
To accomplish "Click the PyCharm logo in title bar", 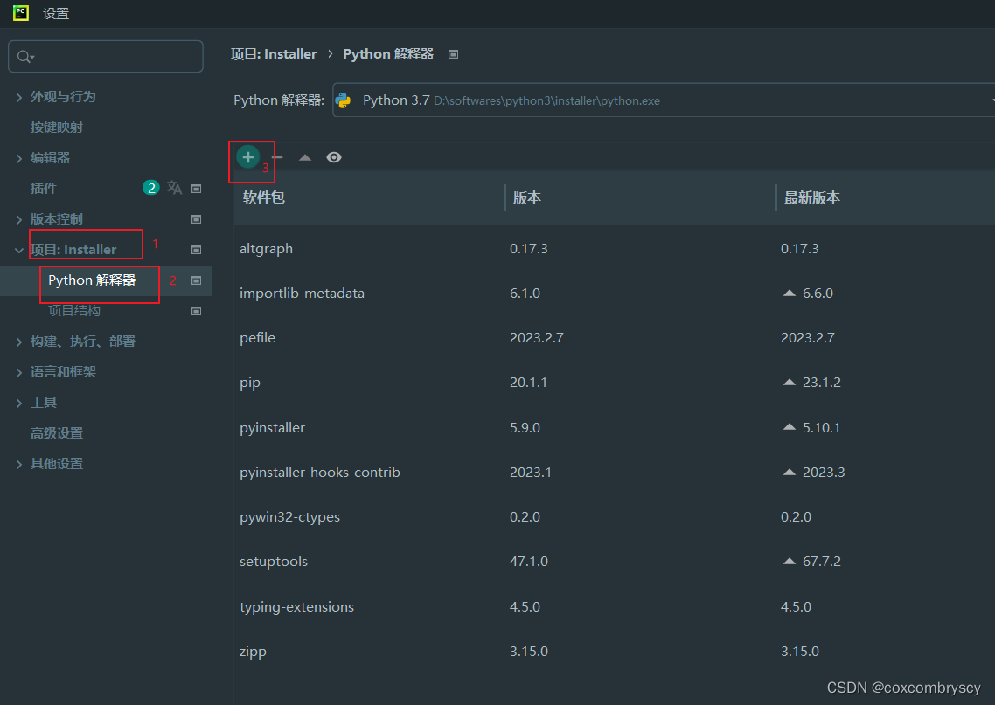I will [21, 13].
